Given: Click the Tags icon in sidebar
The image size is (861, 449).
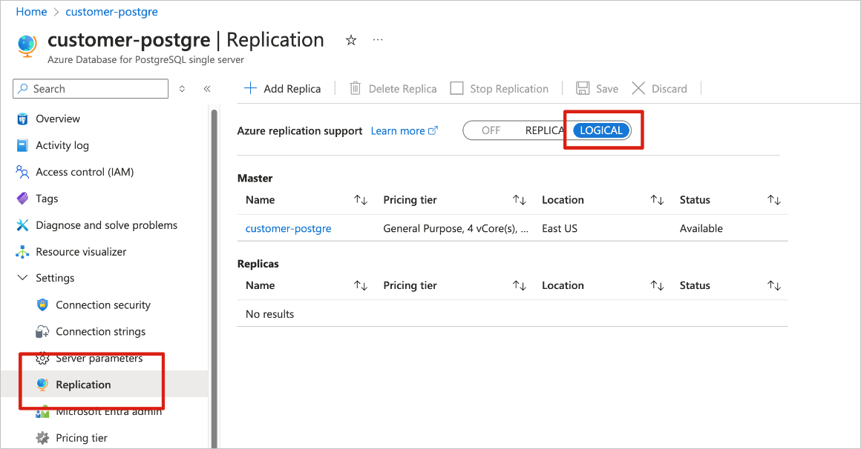Looking at the screenshot, I should pyautogui.click(x=22, y=199).
